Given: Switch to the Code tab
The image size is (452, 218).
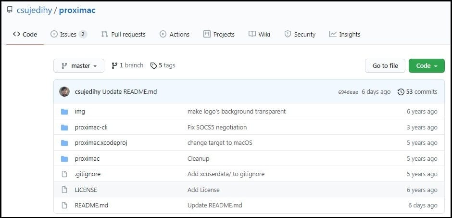Looking at the screenshot, I should [x=25, y=34].
